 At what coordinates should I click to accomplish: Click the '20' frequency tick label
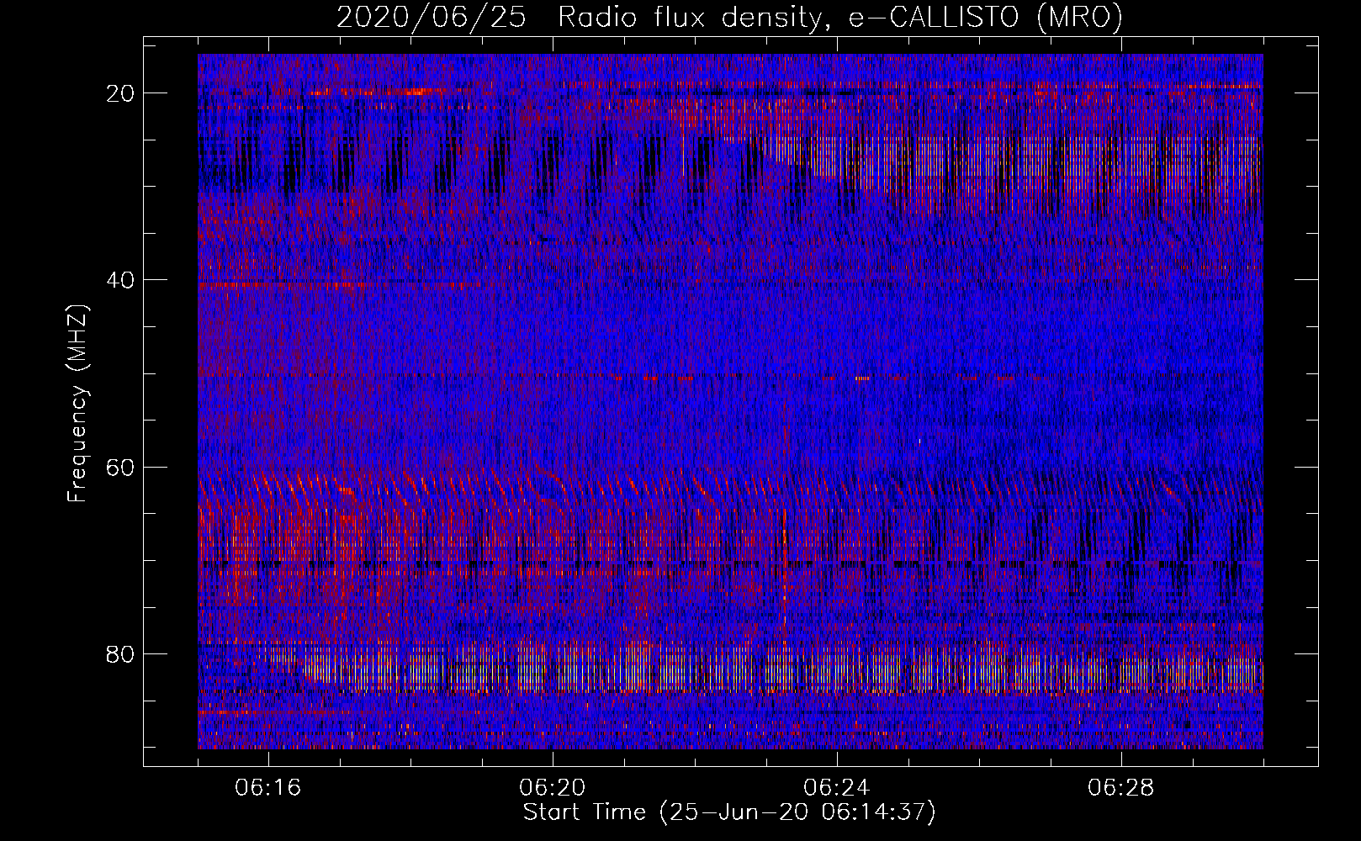coord(121,93)
